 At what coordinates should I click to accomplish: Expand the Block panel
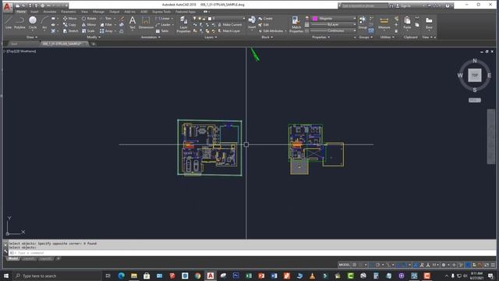pos(267,37)
